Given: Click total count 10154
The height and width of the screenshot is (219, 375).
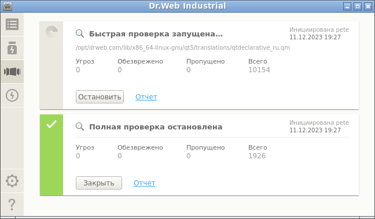Looking at the screenshot, I should point(259,70).
